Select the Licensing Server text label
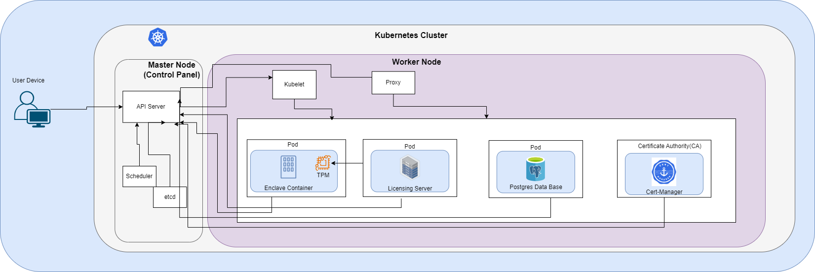Image resolution: width=815 pixels, height=272 pixels. [410, 189]
